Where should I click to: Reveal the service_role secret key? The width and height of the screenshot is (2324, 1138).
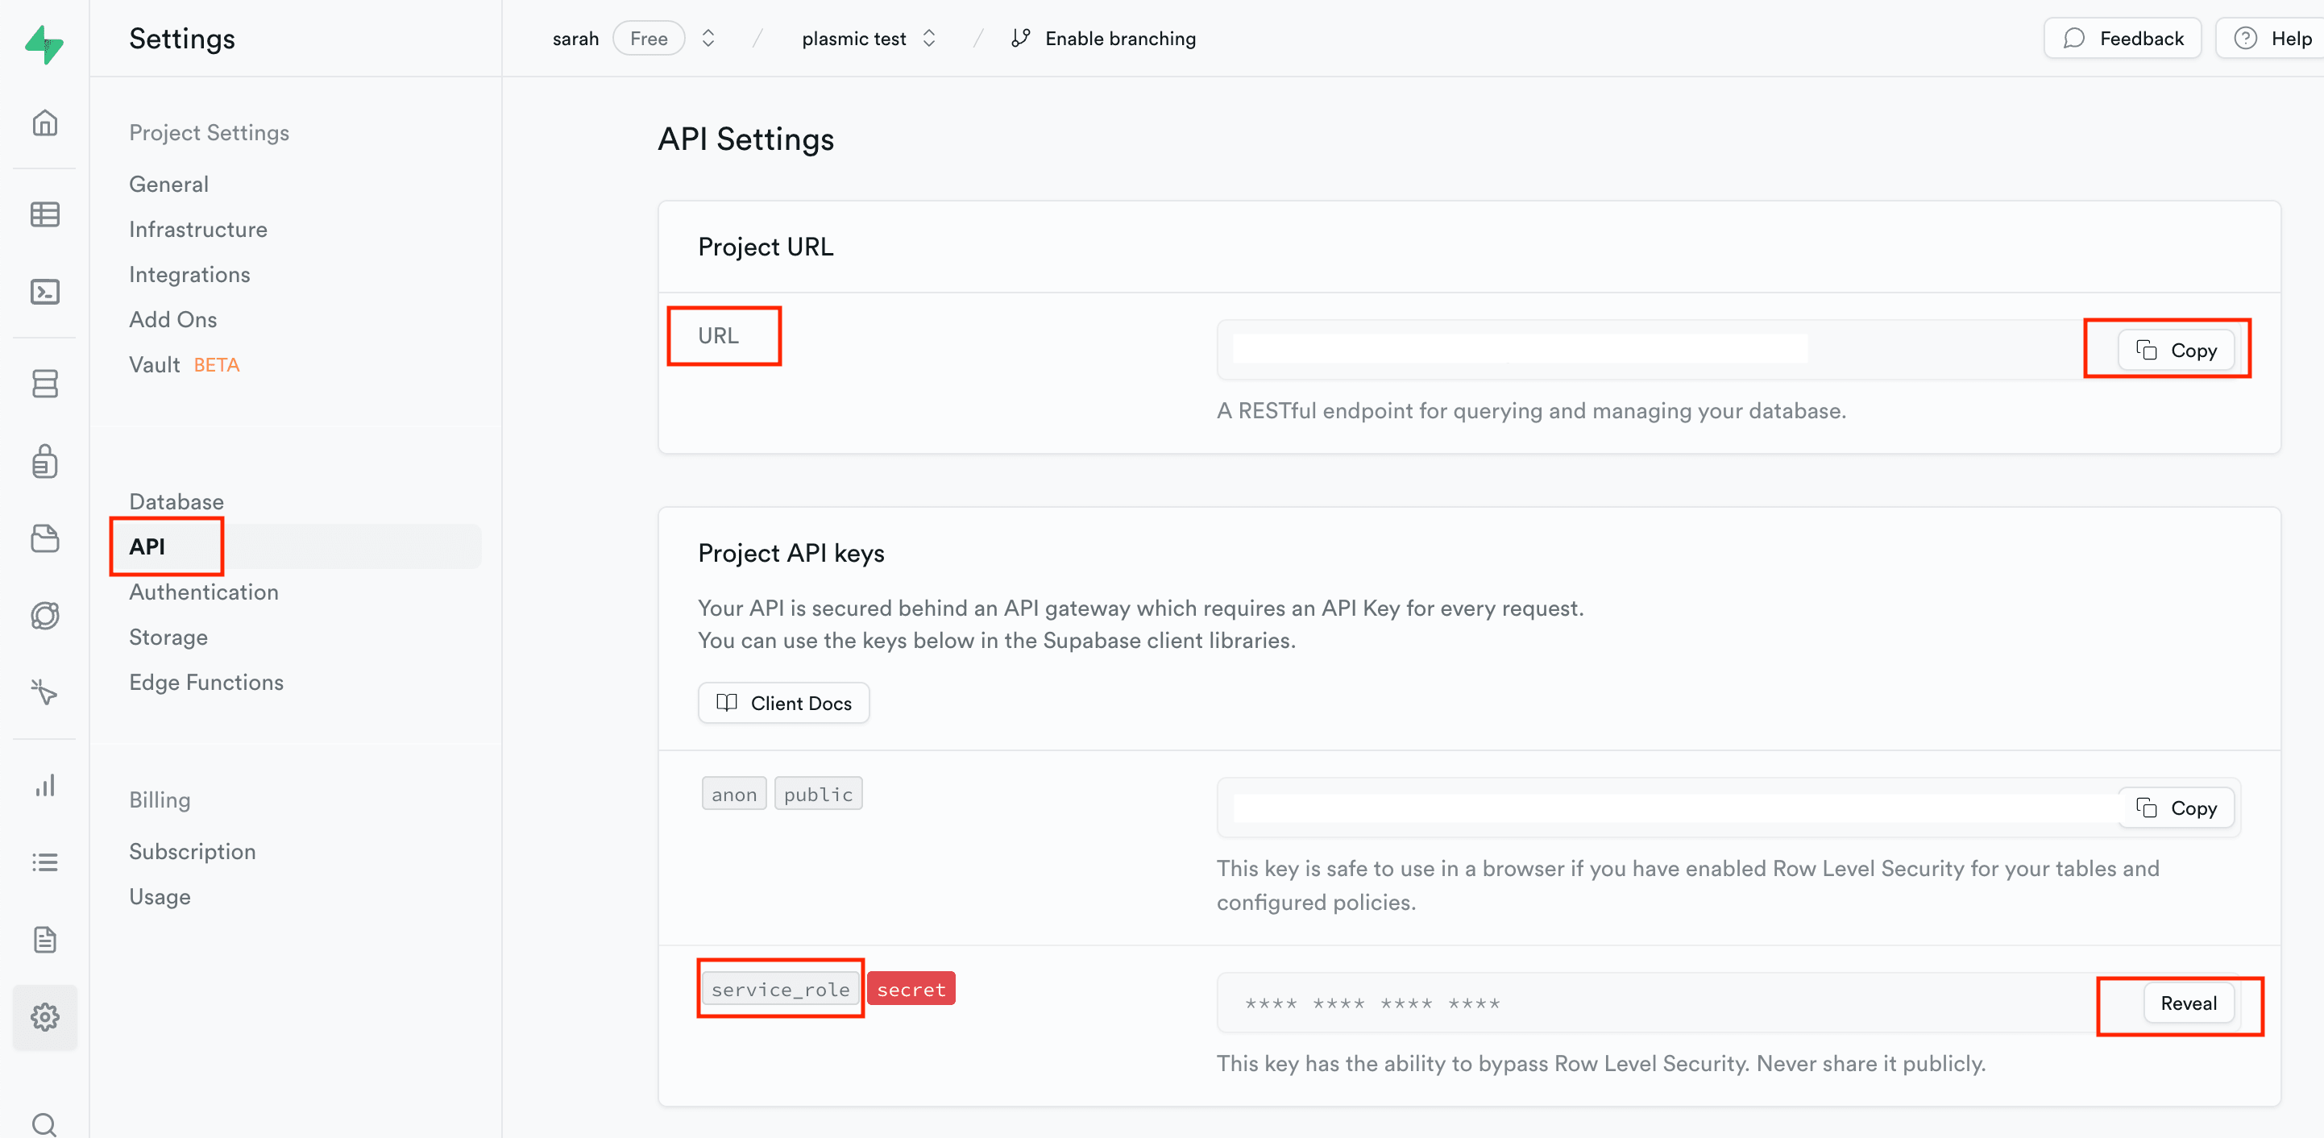point(2188,1003)
